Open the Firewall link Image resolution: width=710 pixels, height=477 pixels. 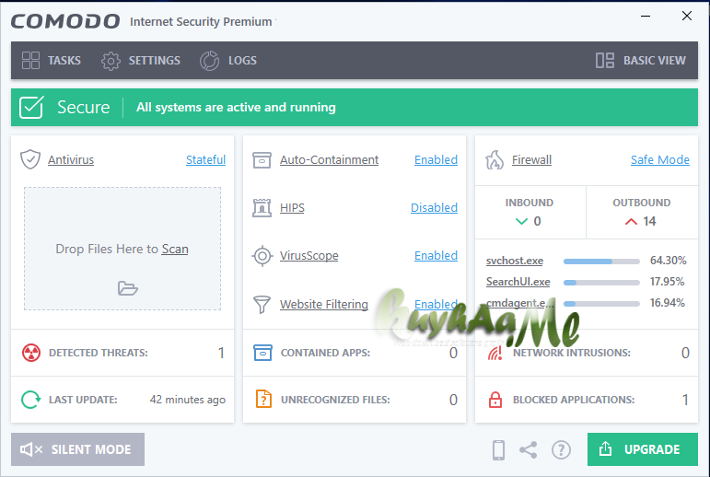(531, 160)
